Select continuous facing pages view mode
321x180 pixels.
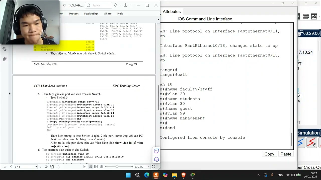pos(102,167)
